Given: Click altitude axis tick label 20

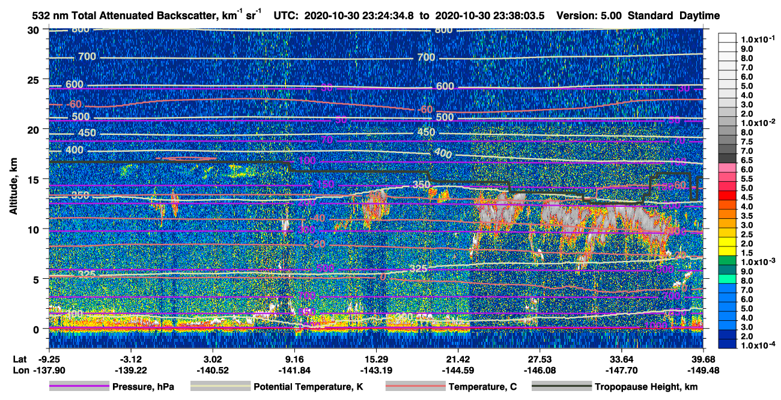Looking at the screenshot, I should click(35, 129).
